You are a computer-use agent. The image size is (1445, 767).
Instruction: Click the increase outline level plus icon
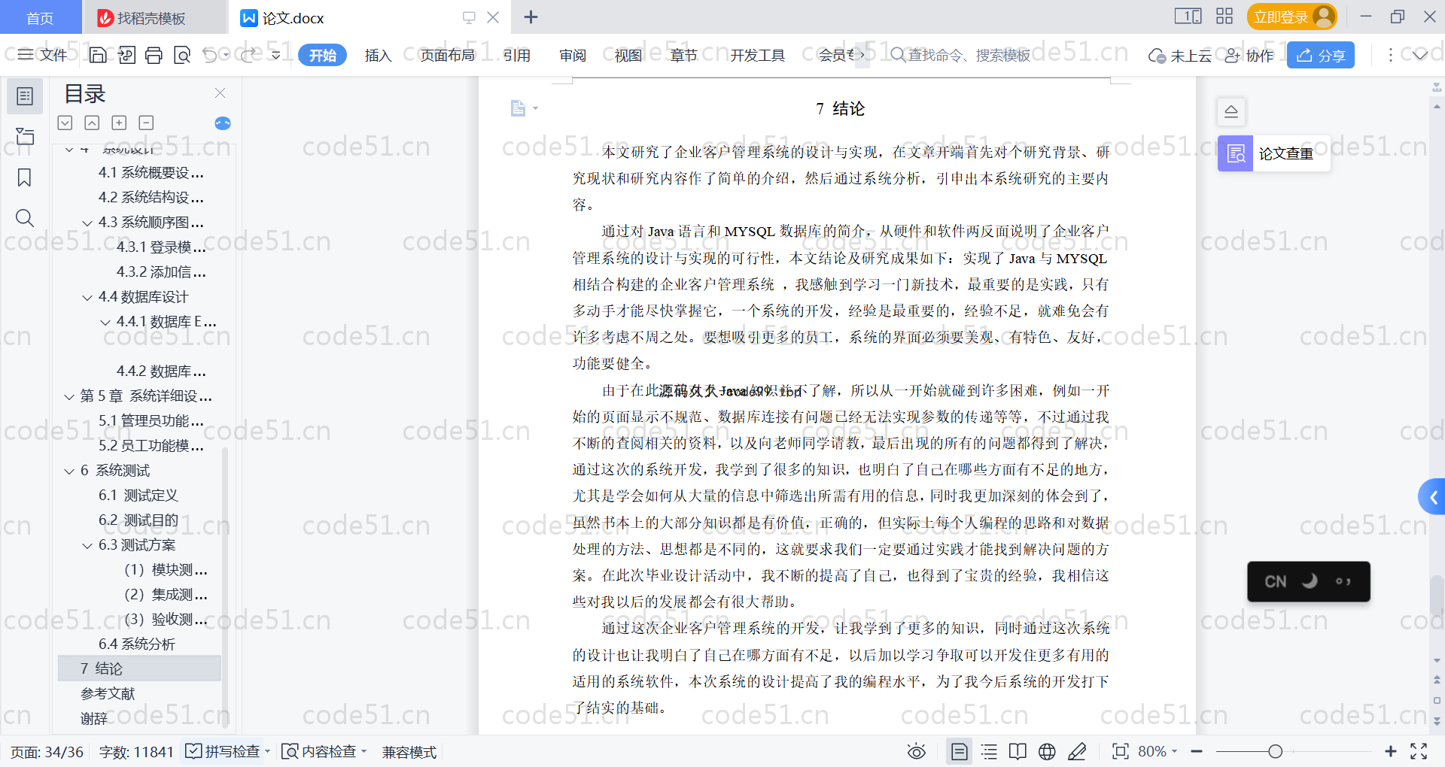click(x=119, y=123)
